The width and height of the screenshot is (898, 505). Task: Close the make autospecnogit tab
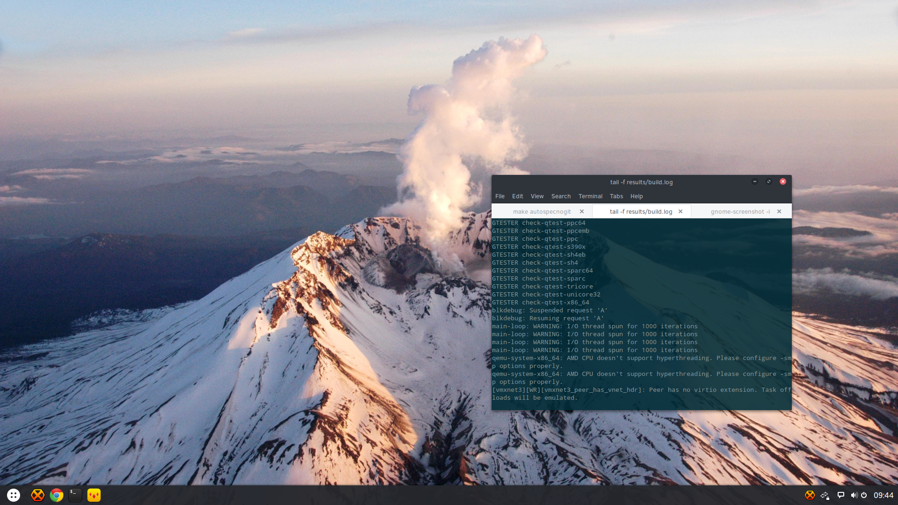click(x=582, y=211)
